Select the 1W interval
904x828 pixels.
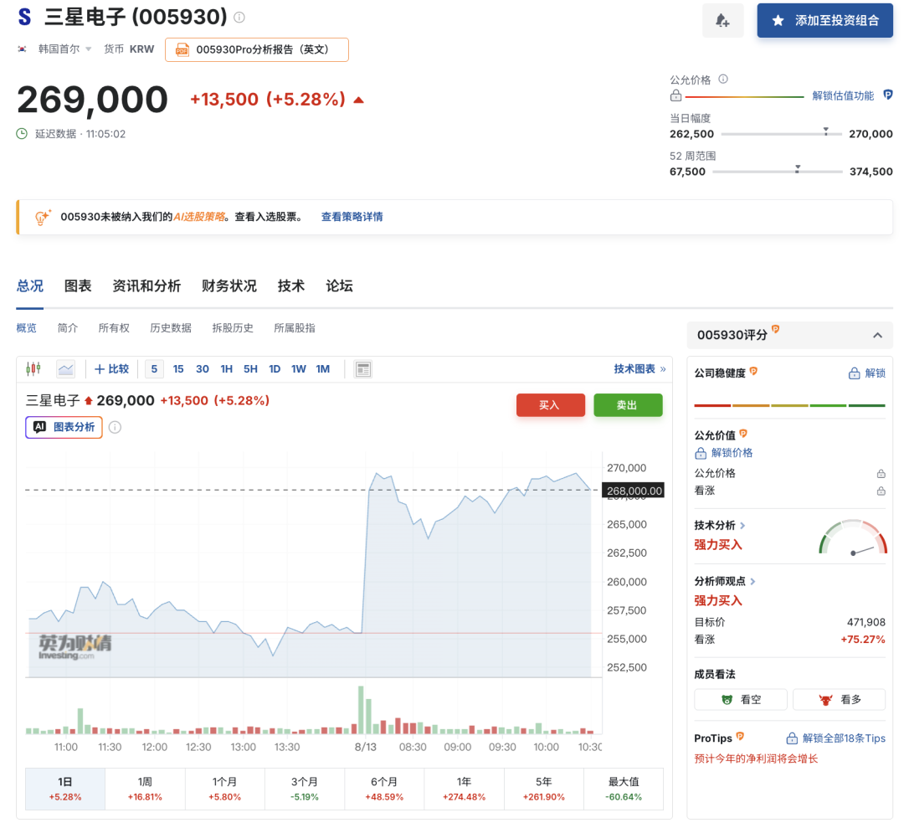pyautogui.click(x=299, y=369)
